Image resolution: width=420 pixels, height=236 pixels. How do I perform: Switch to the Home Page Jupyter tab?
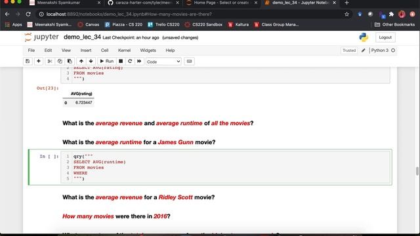click(222, 3)
